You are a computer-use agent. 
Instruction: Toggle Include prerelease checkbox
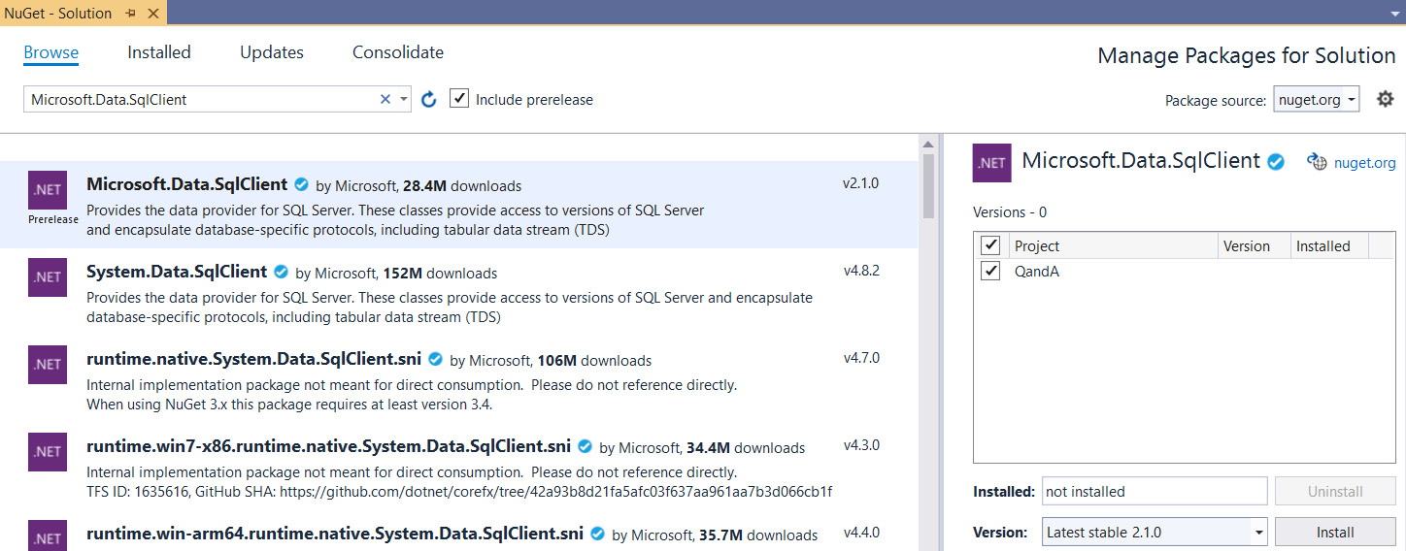point(459,99)
